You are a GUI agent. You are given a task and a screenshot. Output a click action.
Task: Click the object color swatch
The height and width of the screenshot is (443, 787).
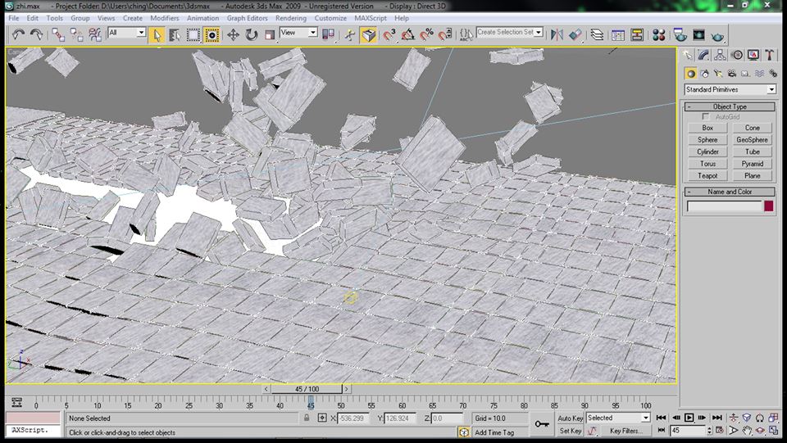(x=768, y=206)
